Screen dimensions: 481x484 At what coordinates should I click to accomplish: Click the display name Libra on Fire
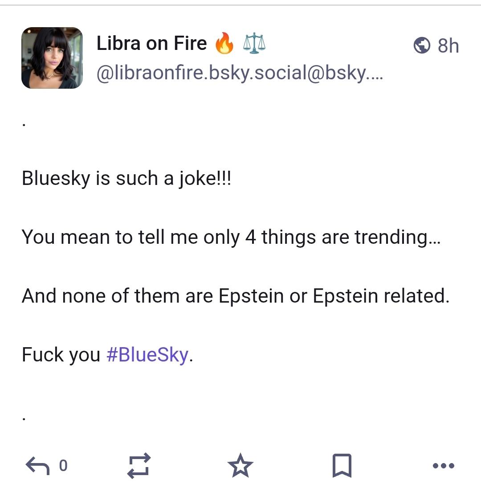point(151,44)
